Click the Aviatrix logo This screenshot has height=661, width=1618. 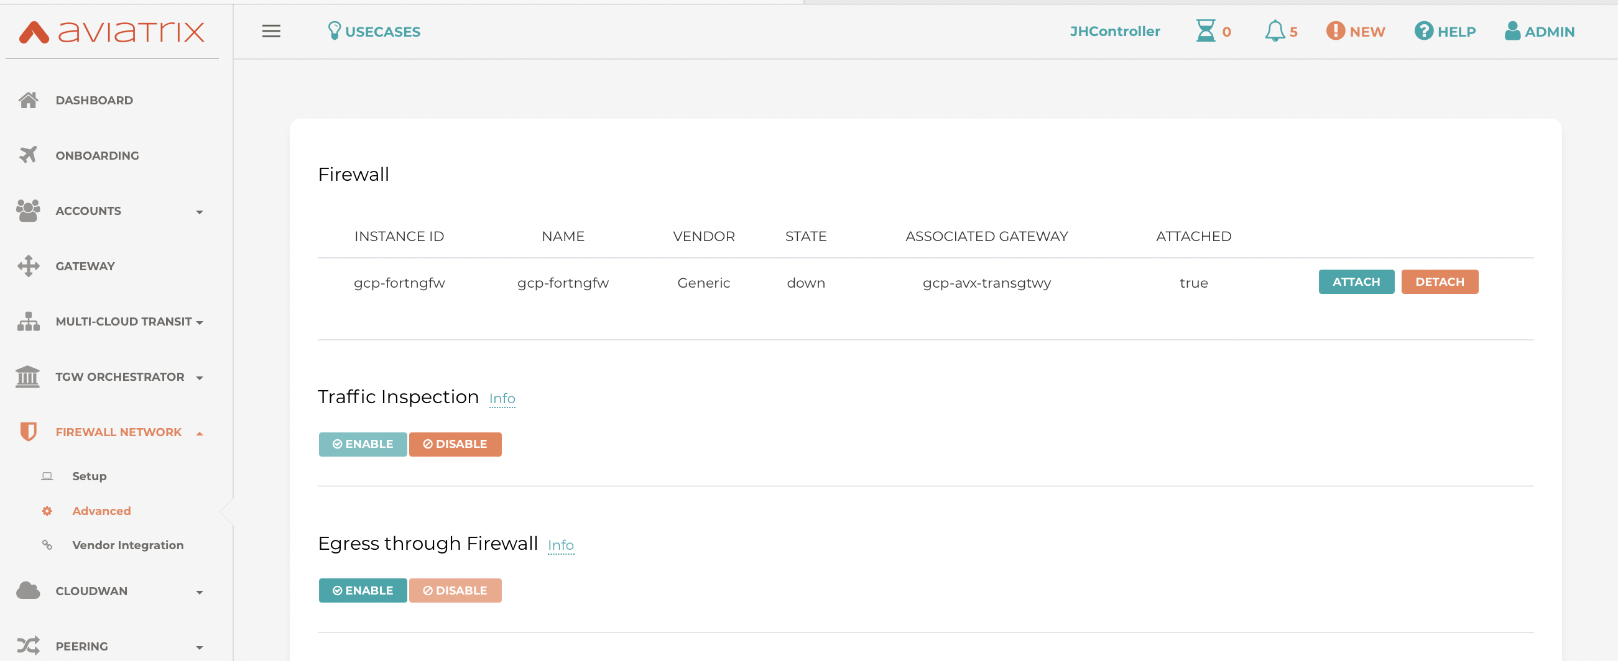pos(112,32)
